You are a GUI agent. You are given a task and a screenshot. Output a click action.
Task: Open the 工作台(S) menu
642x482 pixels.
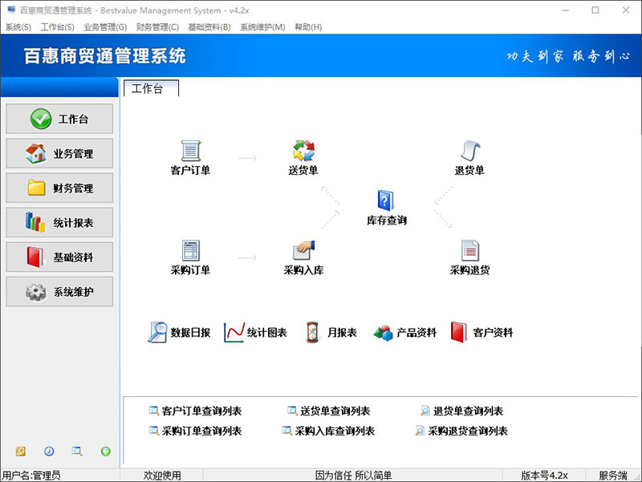57,27
